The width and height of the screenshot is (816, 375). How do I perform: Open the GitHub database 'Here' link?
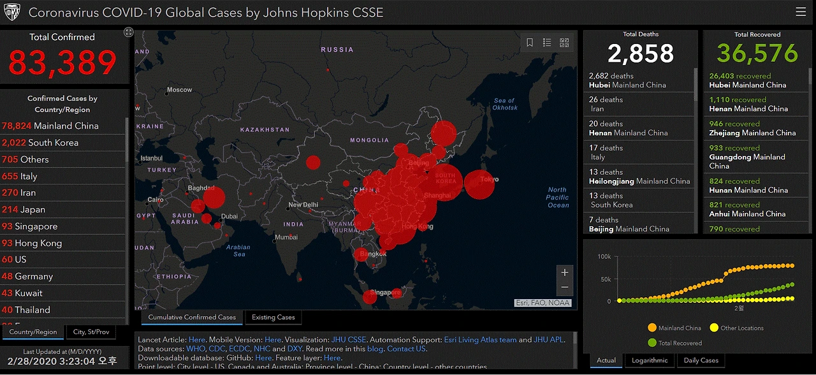263,358
